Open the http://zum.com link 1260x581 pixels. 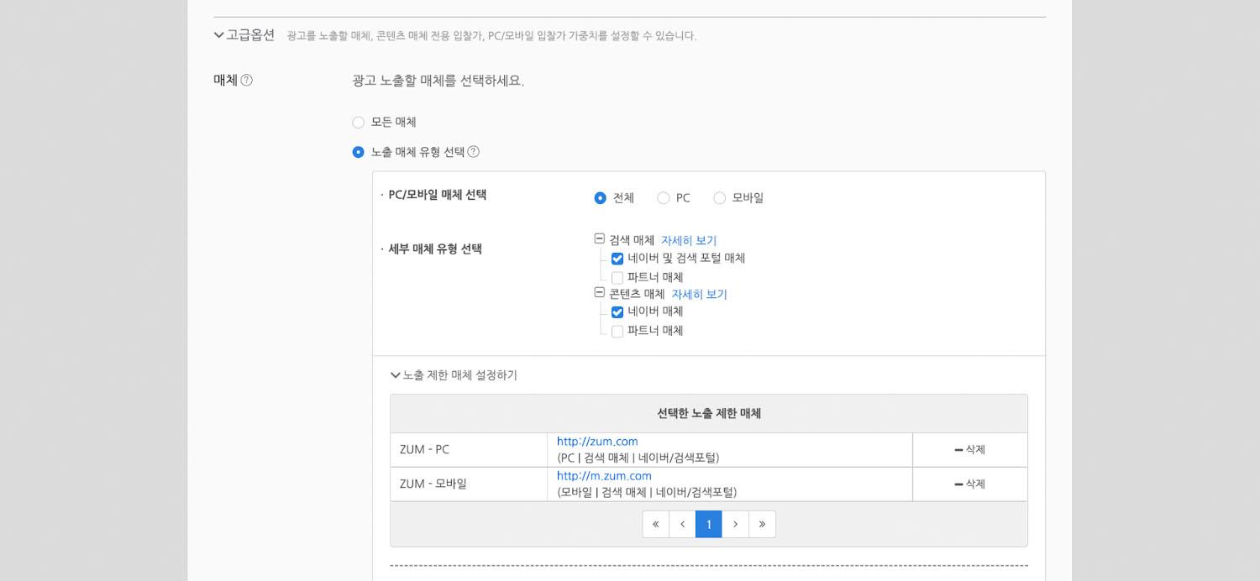coord(596,442)
